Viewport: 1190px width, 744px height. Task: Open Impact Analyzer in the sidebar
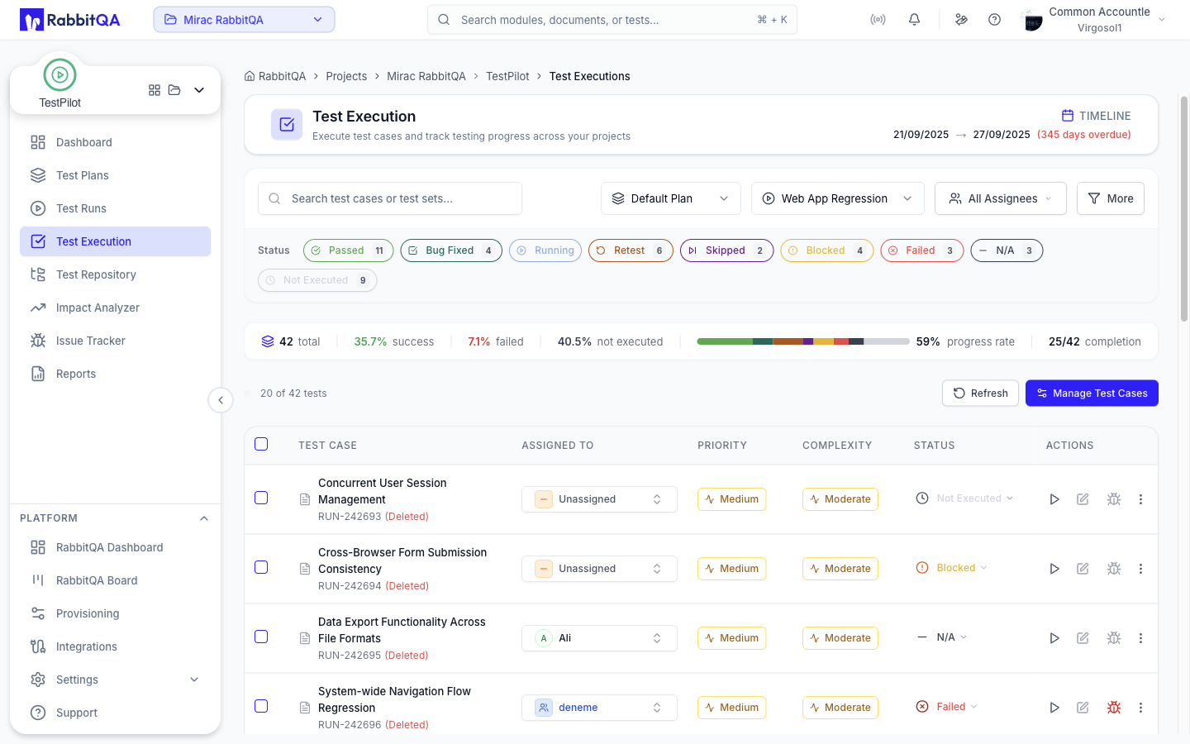[x=115, y=308]
